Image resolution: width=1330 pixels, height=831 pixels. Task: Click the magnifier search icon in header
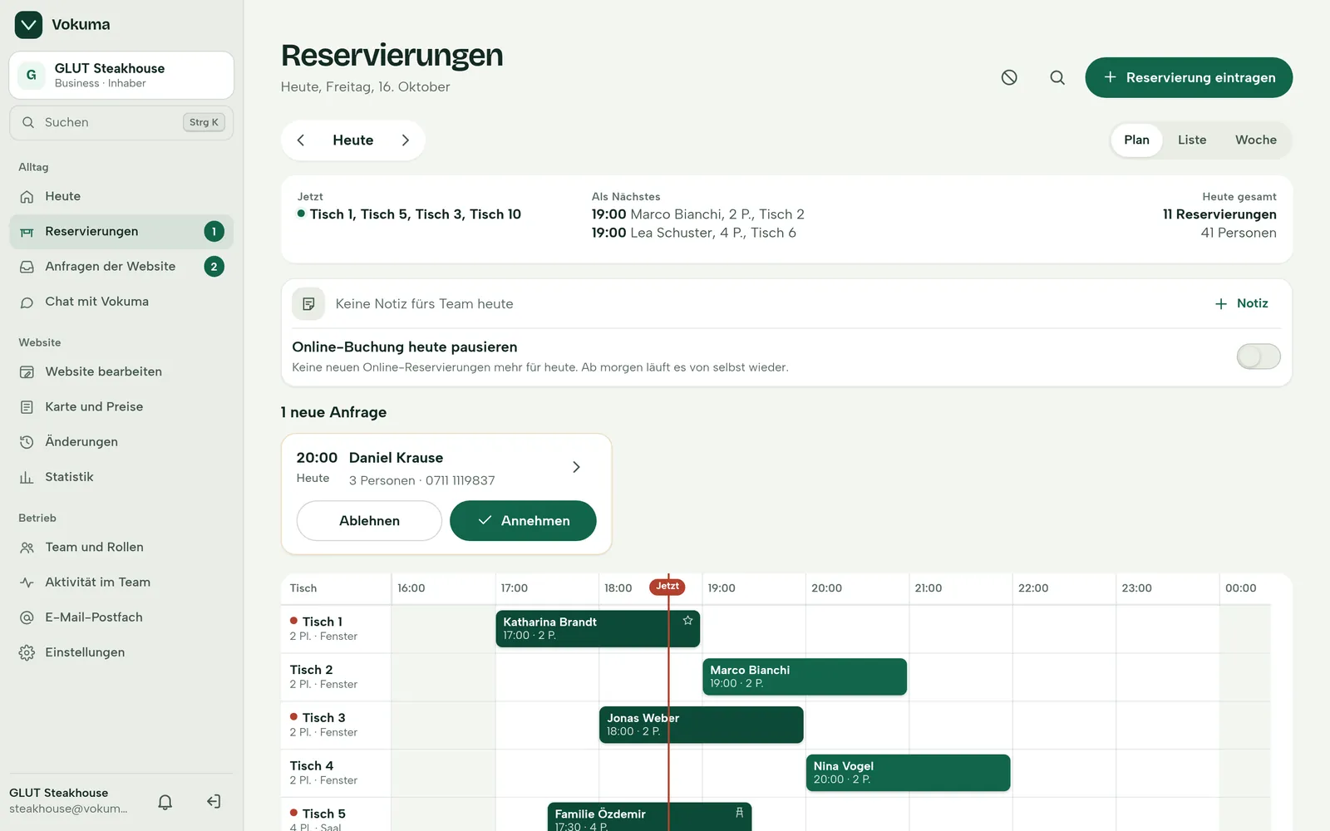(x=1057, y=77)
